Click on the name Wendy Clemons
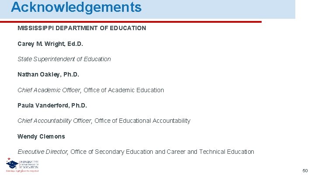Viewport: 315px width, 177px height. [41, 136]
